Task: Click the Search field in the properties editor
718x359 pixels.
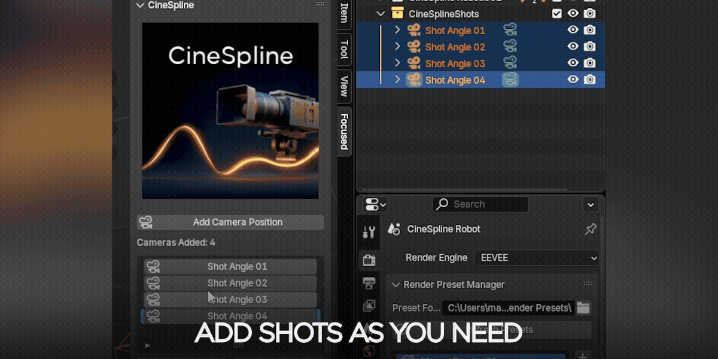Action: 480,204
